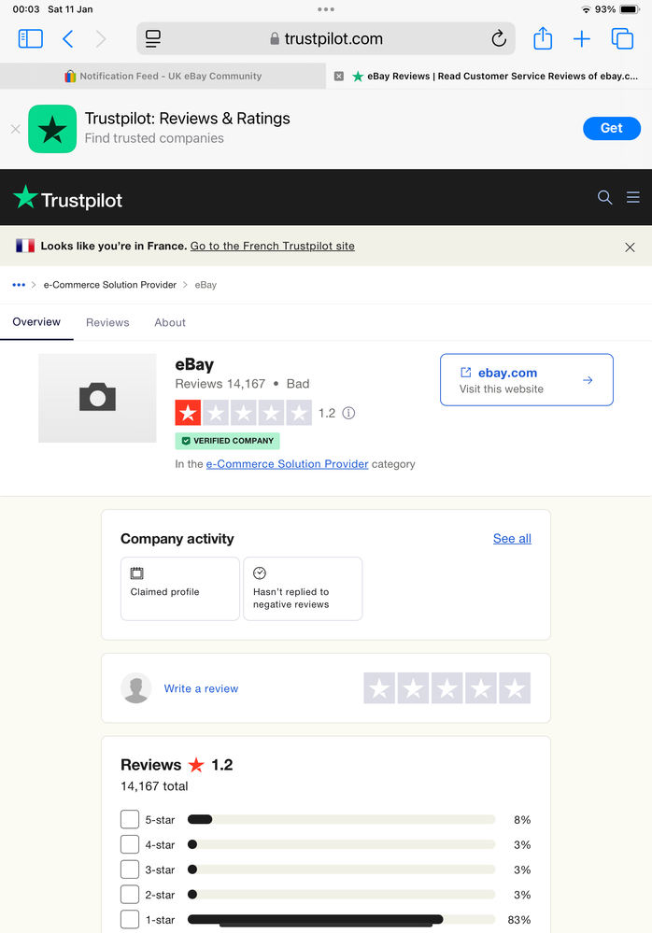This screenshot has height=933, width=652.
Task: Tap the address bar showing trustpilot.com
Action: click(x=326, y=38)
